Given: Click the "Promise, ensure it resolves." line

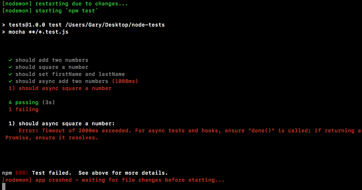Looking at the screenshot, I should point(52,138).
